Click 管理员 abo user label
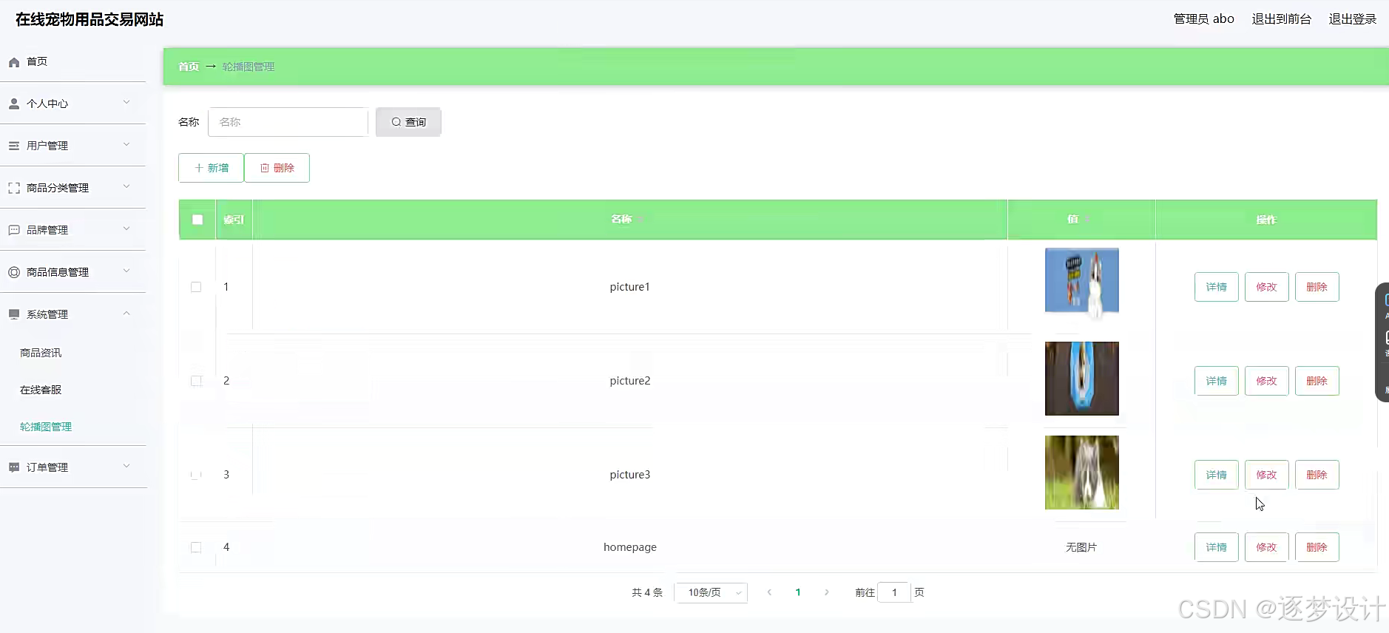Viewport: 1389px width, 633px height. click(x=1204, y=19)
